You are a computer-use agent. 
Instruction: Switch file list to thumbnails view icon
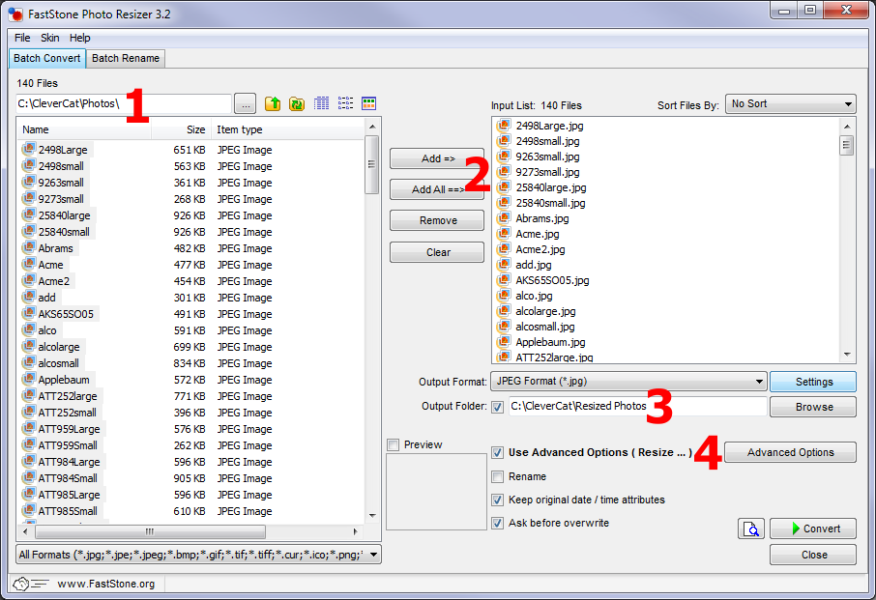(368, 103)
